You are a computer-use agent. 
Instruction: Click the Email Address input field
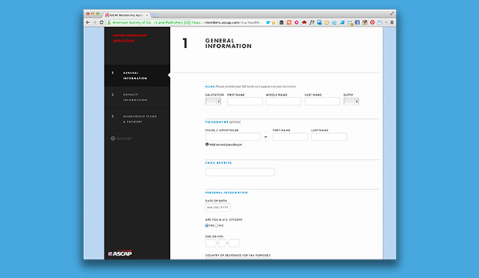(x=239, y=172)
